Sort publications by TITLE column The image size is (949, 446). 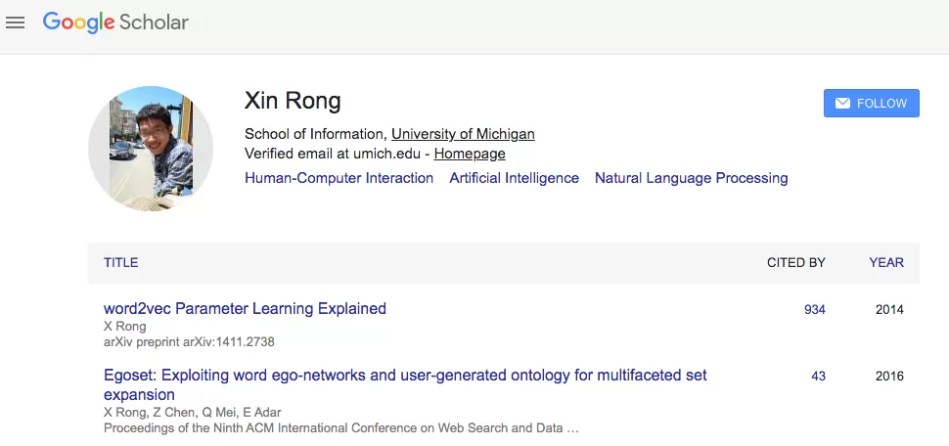[x=121, y=263]
